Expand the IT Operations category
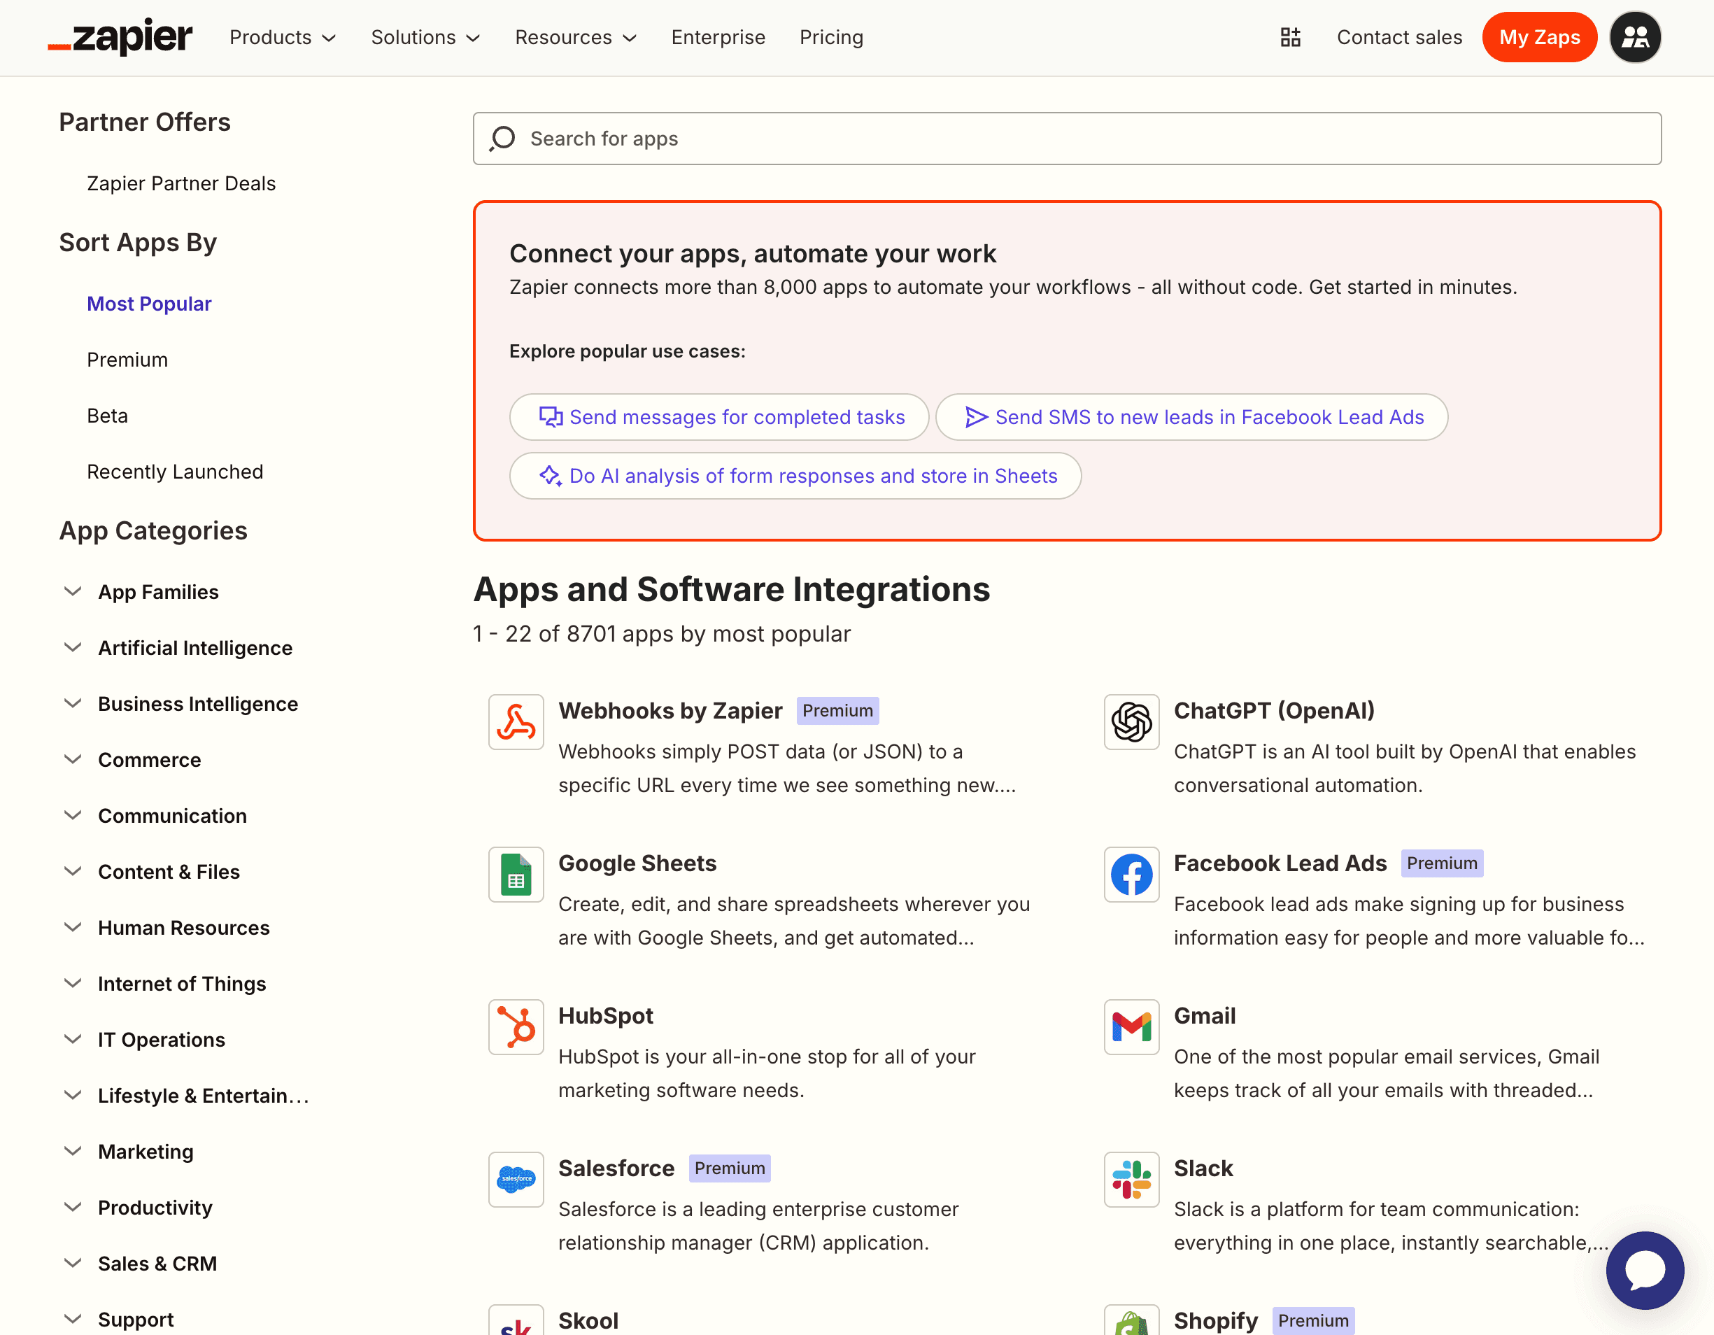Image resolution: width=1714 pixels, height=1335 pixels. (x=72, y=1039)
